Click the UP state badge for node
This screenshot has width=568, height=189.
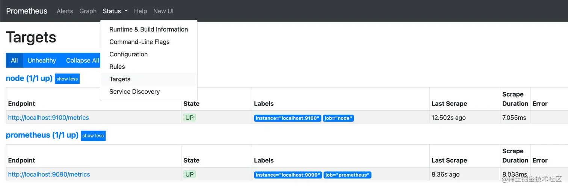[190, 118]
